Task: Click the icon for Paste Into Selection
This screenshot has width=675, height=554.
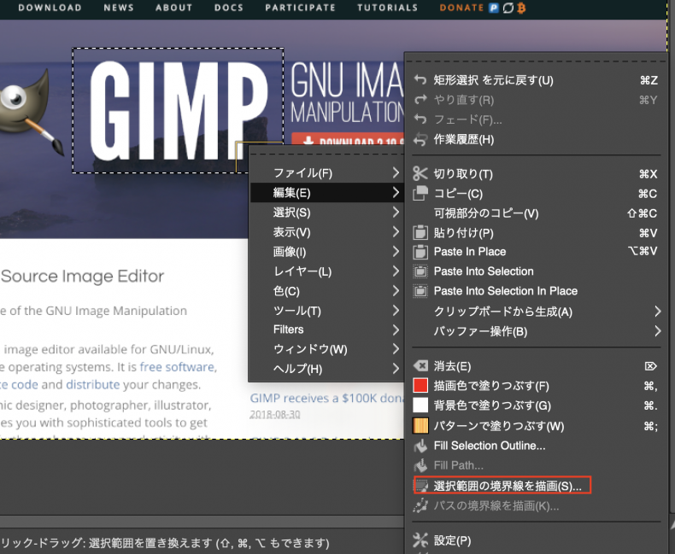Action: (x=420, y=271)
